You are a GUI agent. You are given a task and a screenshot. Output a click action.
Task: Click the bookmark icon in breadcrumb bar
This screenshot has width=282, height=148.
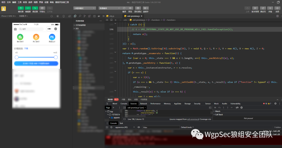pos(111,20)
